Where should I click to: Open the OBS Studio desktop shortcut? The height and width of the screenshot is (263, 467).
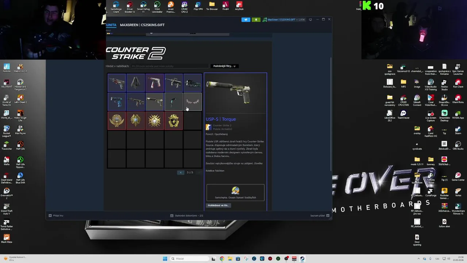pyautogui.click(x=458, y=145)
